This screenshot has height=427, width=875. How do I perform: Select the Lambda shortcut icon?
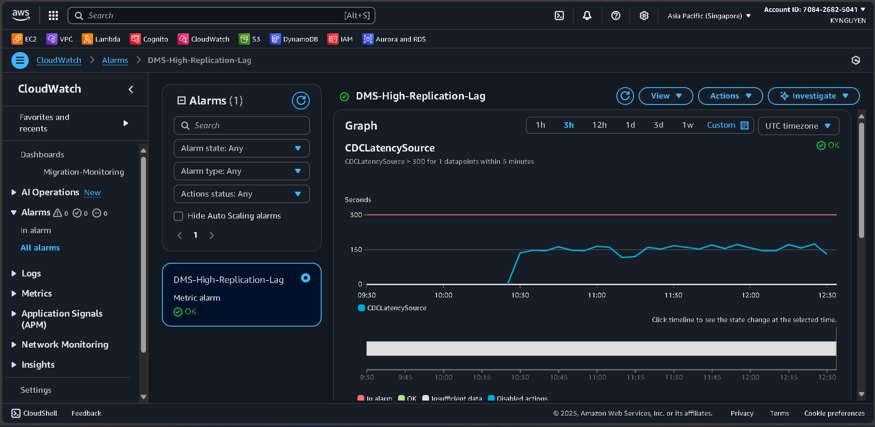[87, 39]
